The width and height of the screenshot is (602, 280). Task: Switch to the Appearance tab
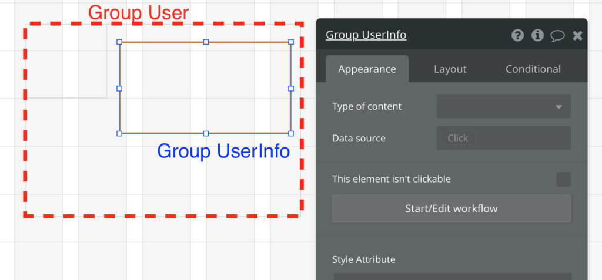(367, 69)
